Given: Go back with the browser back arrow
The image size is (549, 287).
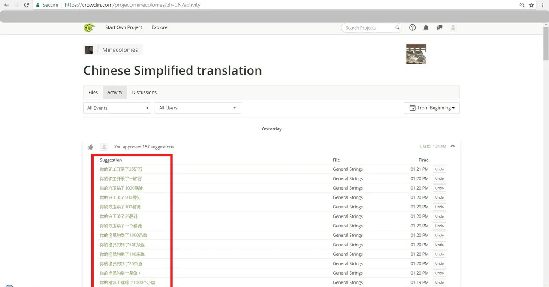Looking at the screenshot, I should 6,5.
